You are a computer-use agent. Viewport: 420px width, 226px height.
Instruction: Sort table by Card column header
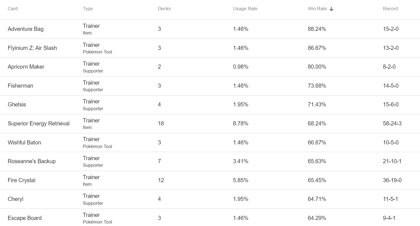pyautogui.click(x=13, y=9)
